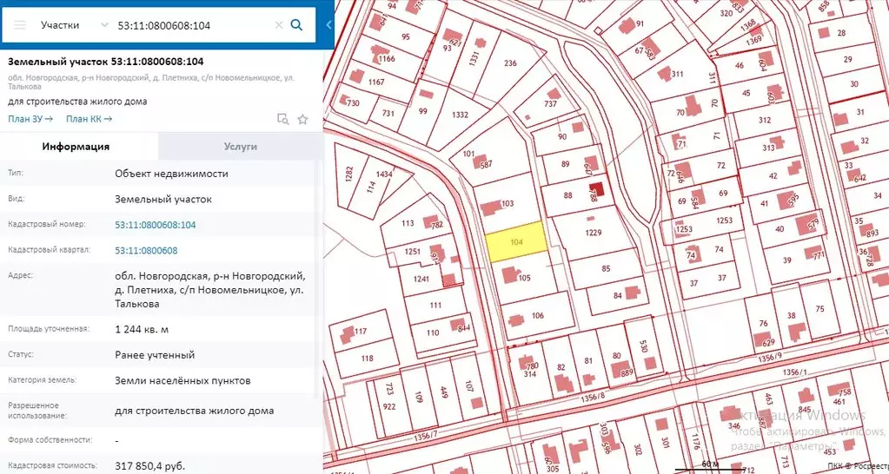Click parcel 103 on the map
This screenshot has height=474, width=889.
pyautogui.click(x=507, y=203)
